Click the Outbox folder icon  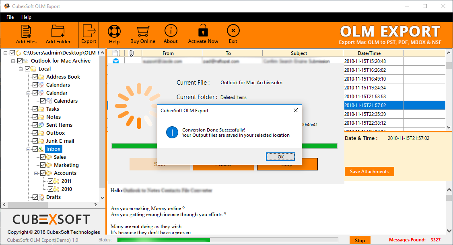pos(41,133)
